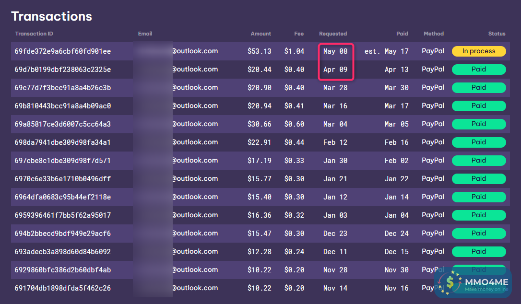Select the Email column header

click(145, 34)
